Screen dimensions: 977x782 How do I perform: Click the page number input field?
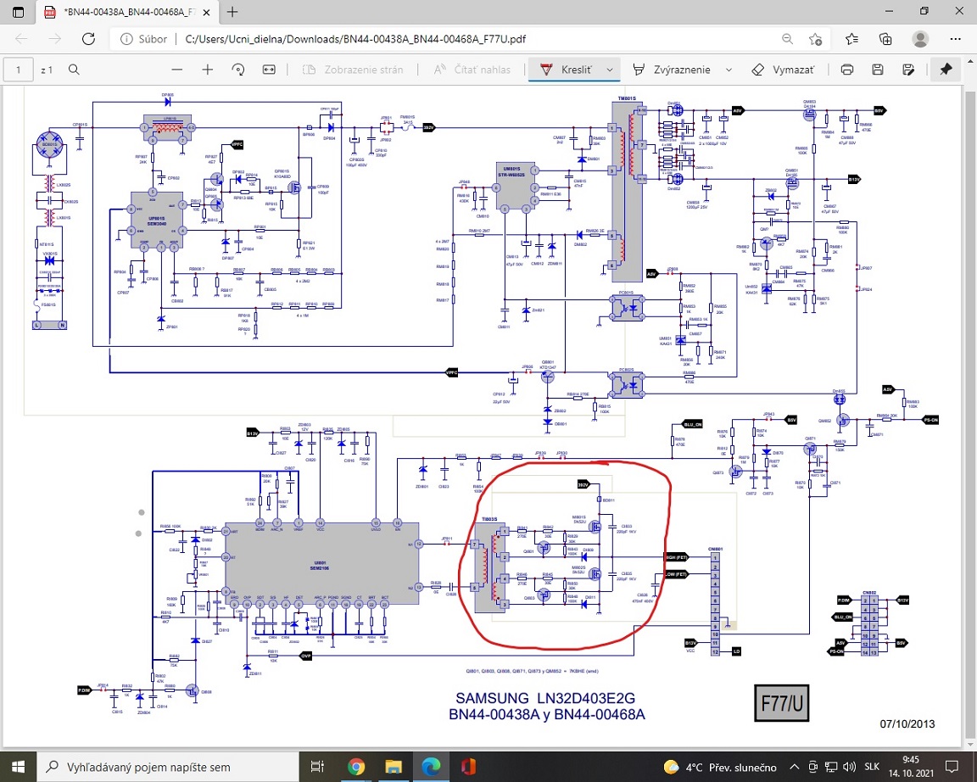(19, 70)
